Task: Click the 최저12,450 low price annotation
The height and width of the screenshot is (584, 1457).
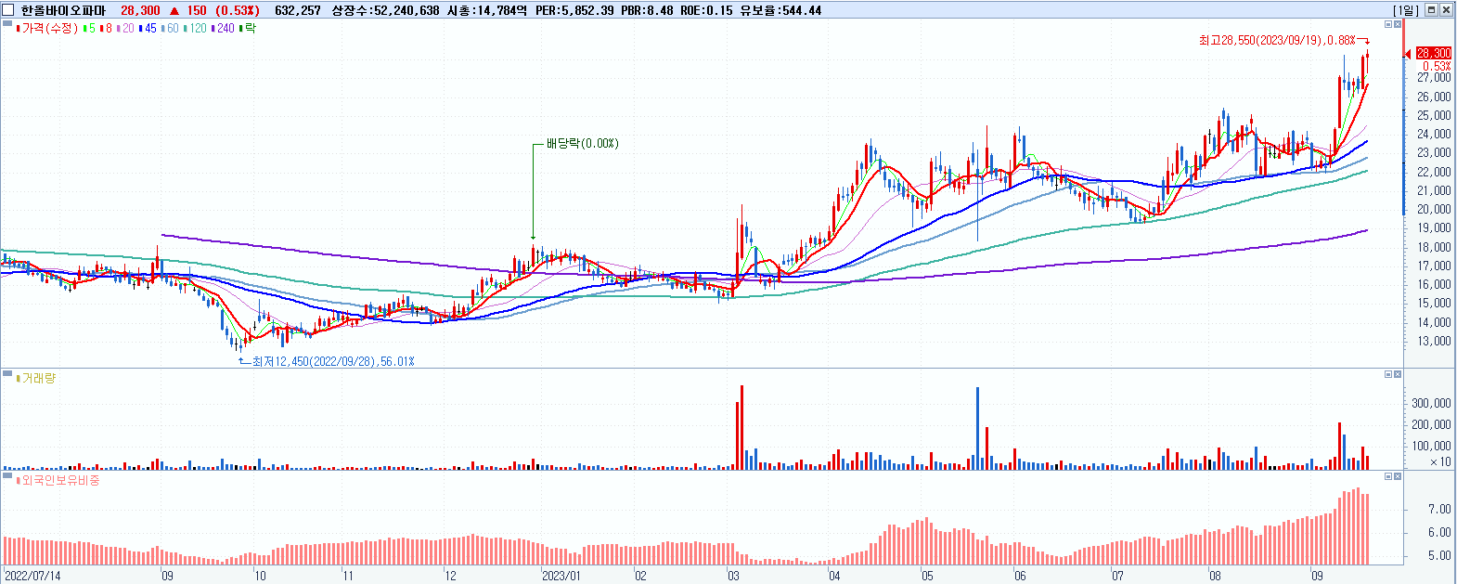Action: pyautogui.click(x=333, y=361)
